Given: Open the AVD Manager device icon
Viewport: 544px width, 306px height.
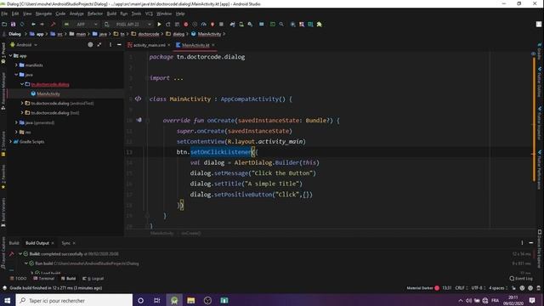Looking at the screenshot, I should click(241, 25).
